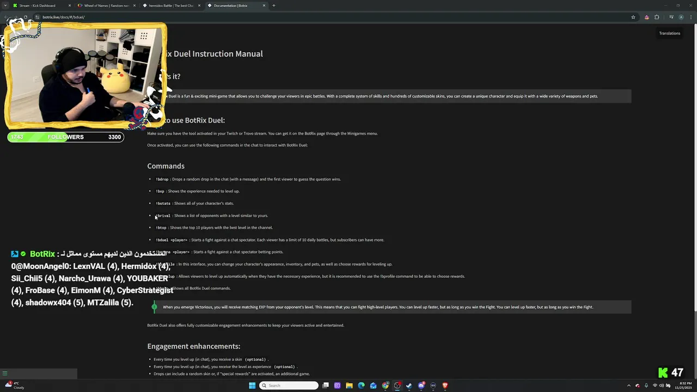Open the microphone tray icon
The width and height of the screenshot is (697, 392).
tap(646, 385)
